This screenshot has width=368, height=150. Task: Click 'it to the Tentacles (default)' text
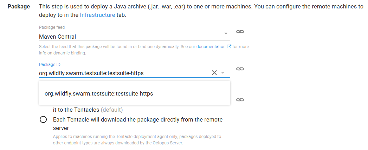point(88,110)
